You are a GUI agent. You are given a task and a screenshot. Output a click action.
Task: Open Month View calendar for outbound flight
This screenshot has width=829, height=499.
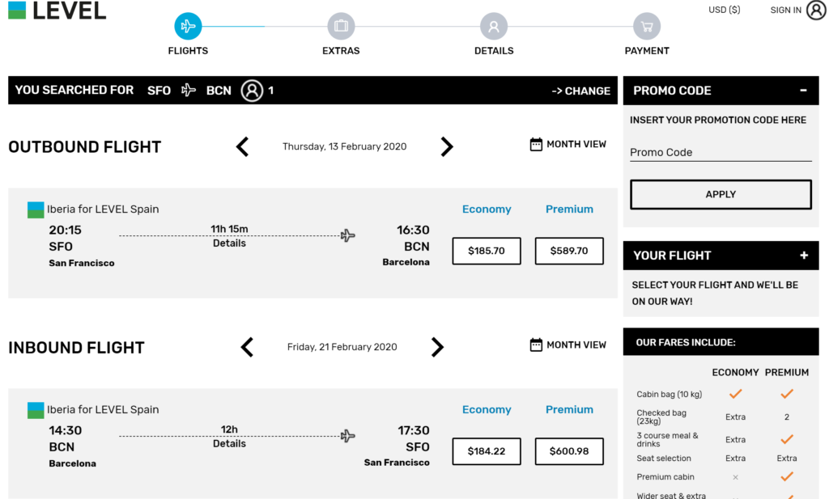(x=568, y=143)
